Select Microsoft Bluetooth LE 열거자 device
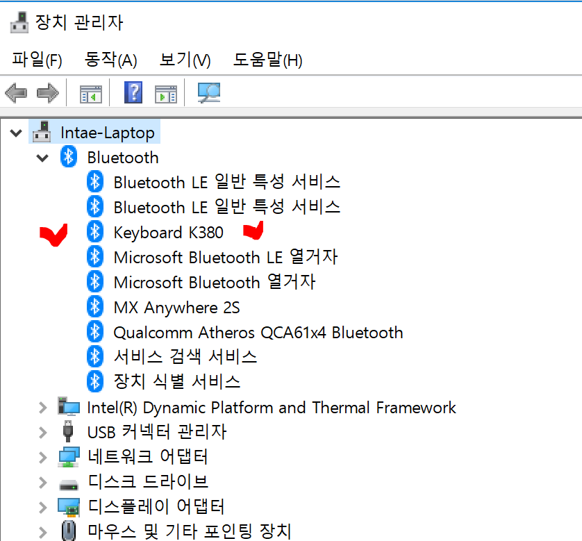Viewport: 582px width, 541px height. 226,257
